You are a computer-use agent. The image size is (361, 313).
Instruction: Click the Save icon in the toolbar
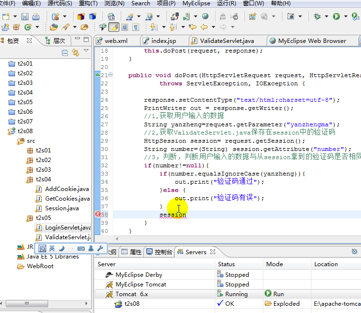point(25,16)
